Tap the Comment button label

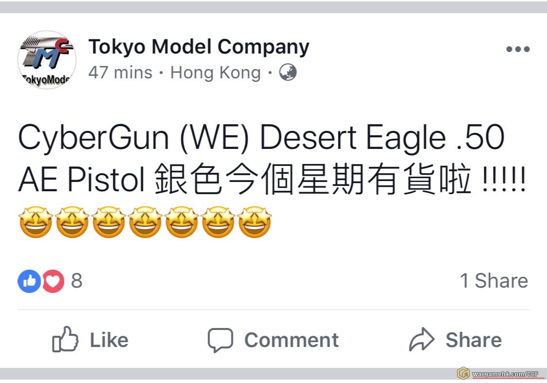292,340
